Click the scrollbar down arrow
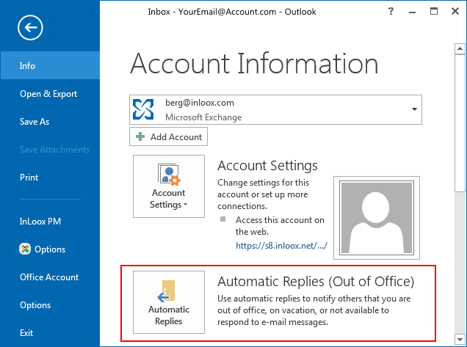The height and width of the screenshot is (347, 467). pos(460,339)
